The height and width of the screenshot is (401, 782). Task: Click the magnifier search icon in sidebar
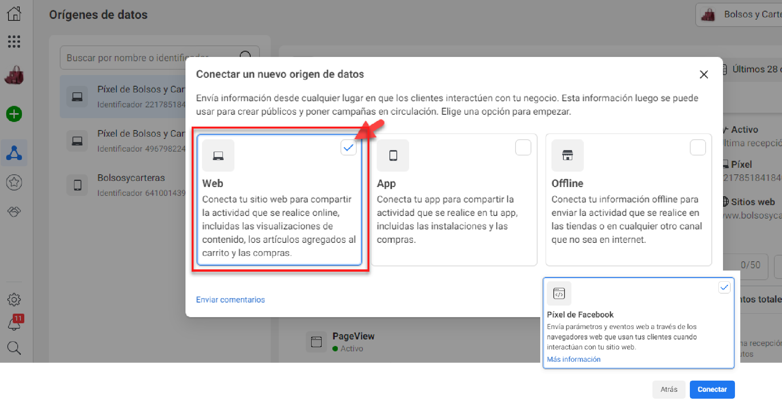(x=14, y=348)
